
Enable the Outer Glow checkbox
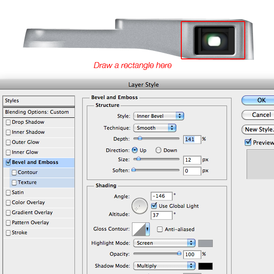coord(8,142)
